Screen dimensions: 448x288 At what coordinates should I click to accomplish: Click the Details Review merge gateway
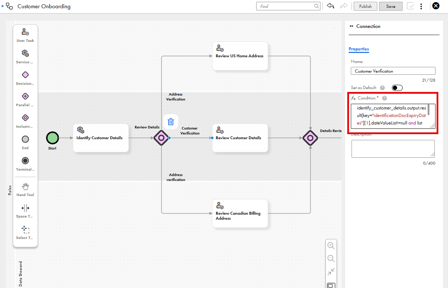[310, 138]
